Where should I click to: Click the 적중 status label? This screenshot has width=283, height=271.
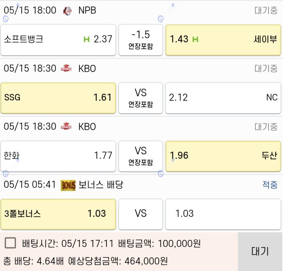(x=270, y=185)
